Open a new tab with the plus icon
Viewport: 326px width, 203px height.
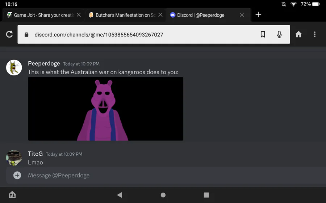(258, 15)
